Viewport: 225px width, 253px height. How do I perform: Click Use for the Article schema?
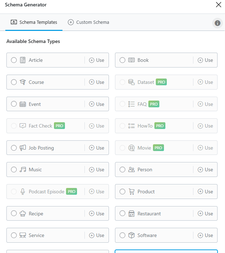97,60
